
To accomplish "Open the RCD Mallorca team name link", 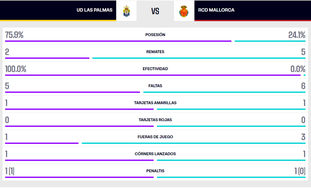I will click(x=216, y=10).
